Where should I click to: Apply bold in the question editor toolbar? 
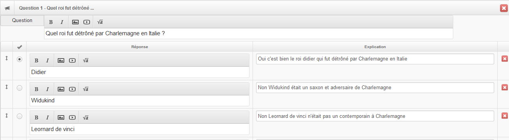(x=51, y=22)
